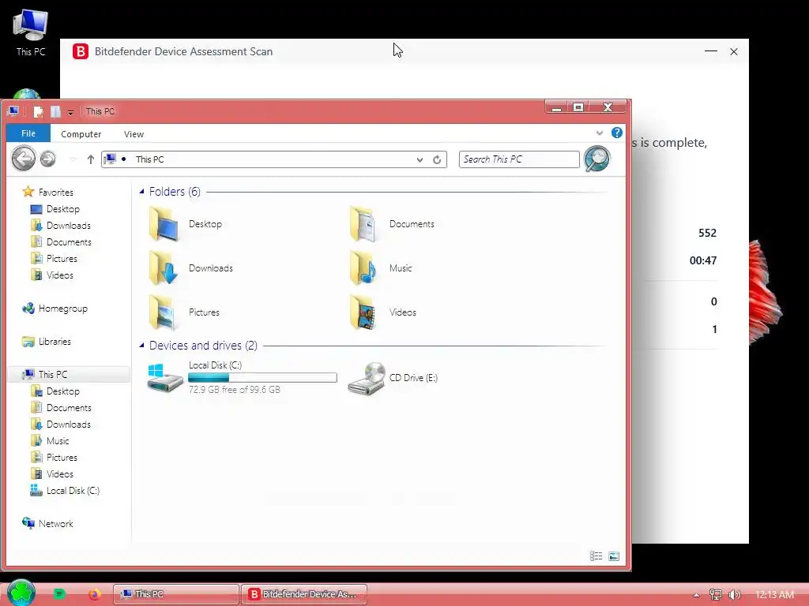
Task: Open the Music folder in Folders section
Action: tap(381, 268)
